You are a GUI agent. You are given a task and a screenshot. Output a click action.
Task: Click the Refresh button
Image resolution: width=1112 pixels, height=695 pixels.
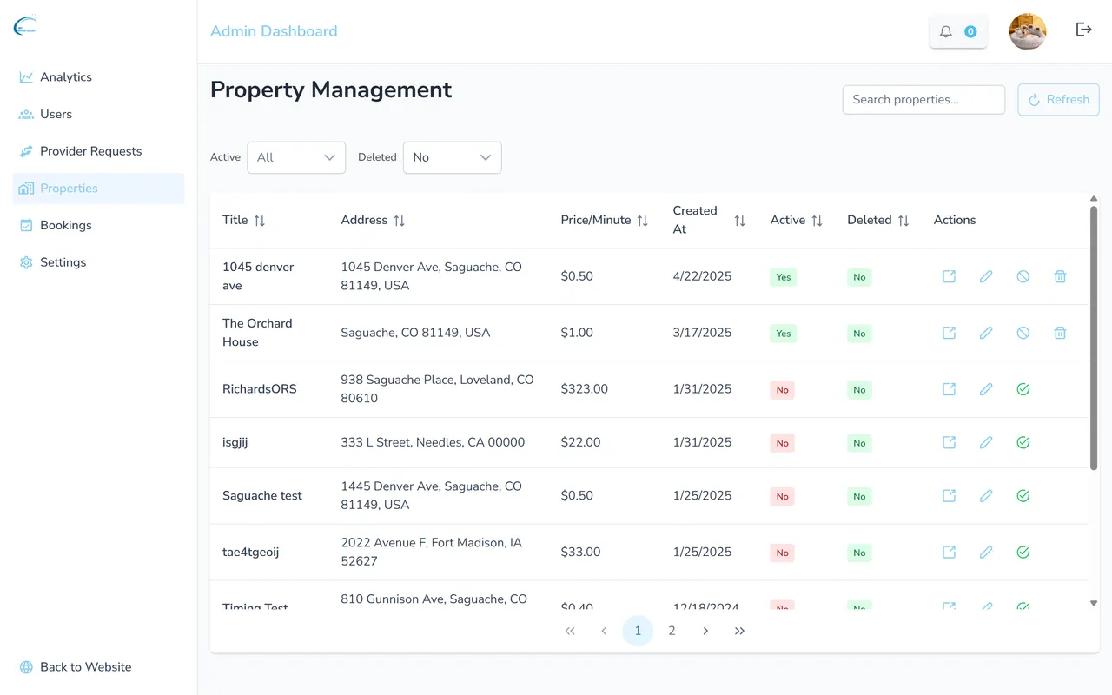click(x=1058, y=99)
